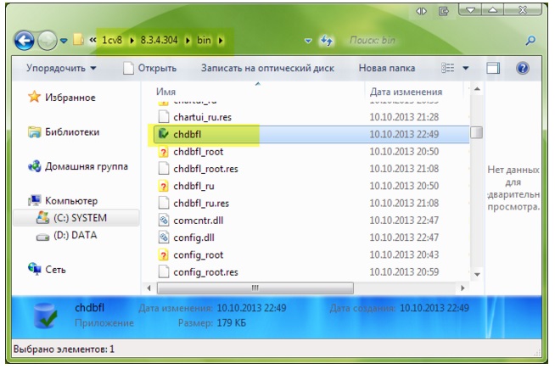Expand the arrow after 1cv8 breadcrumb

(x=132, y=41)
